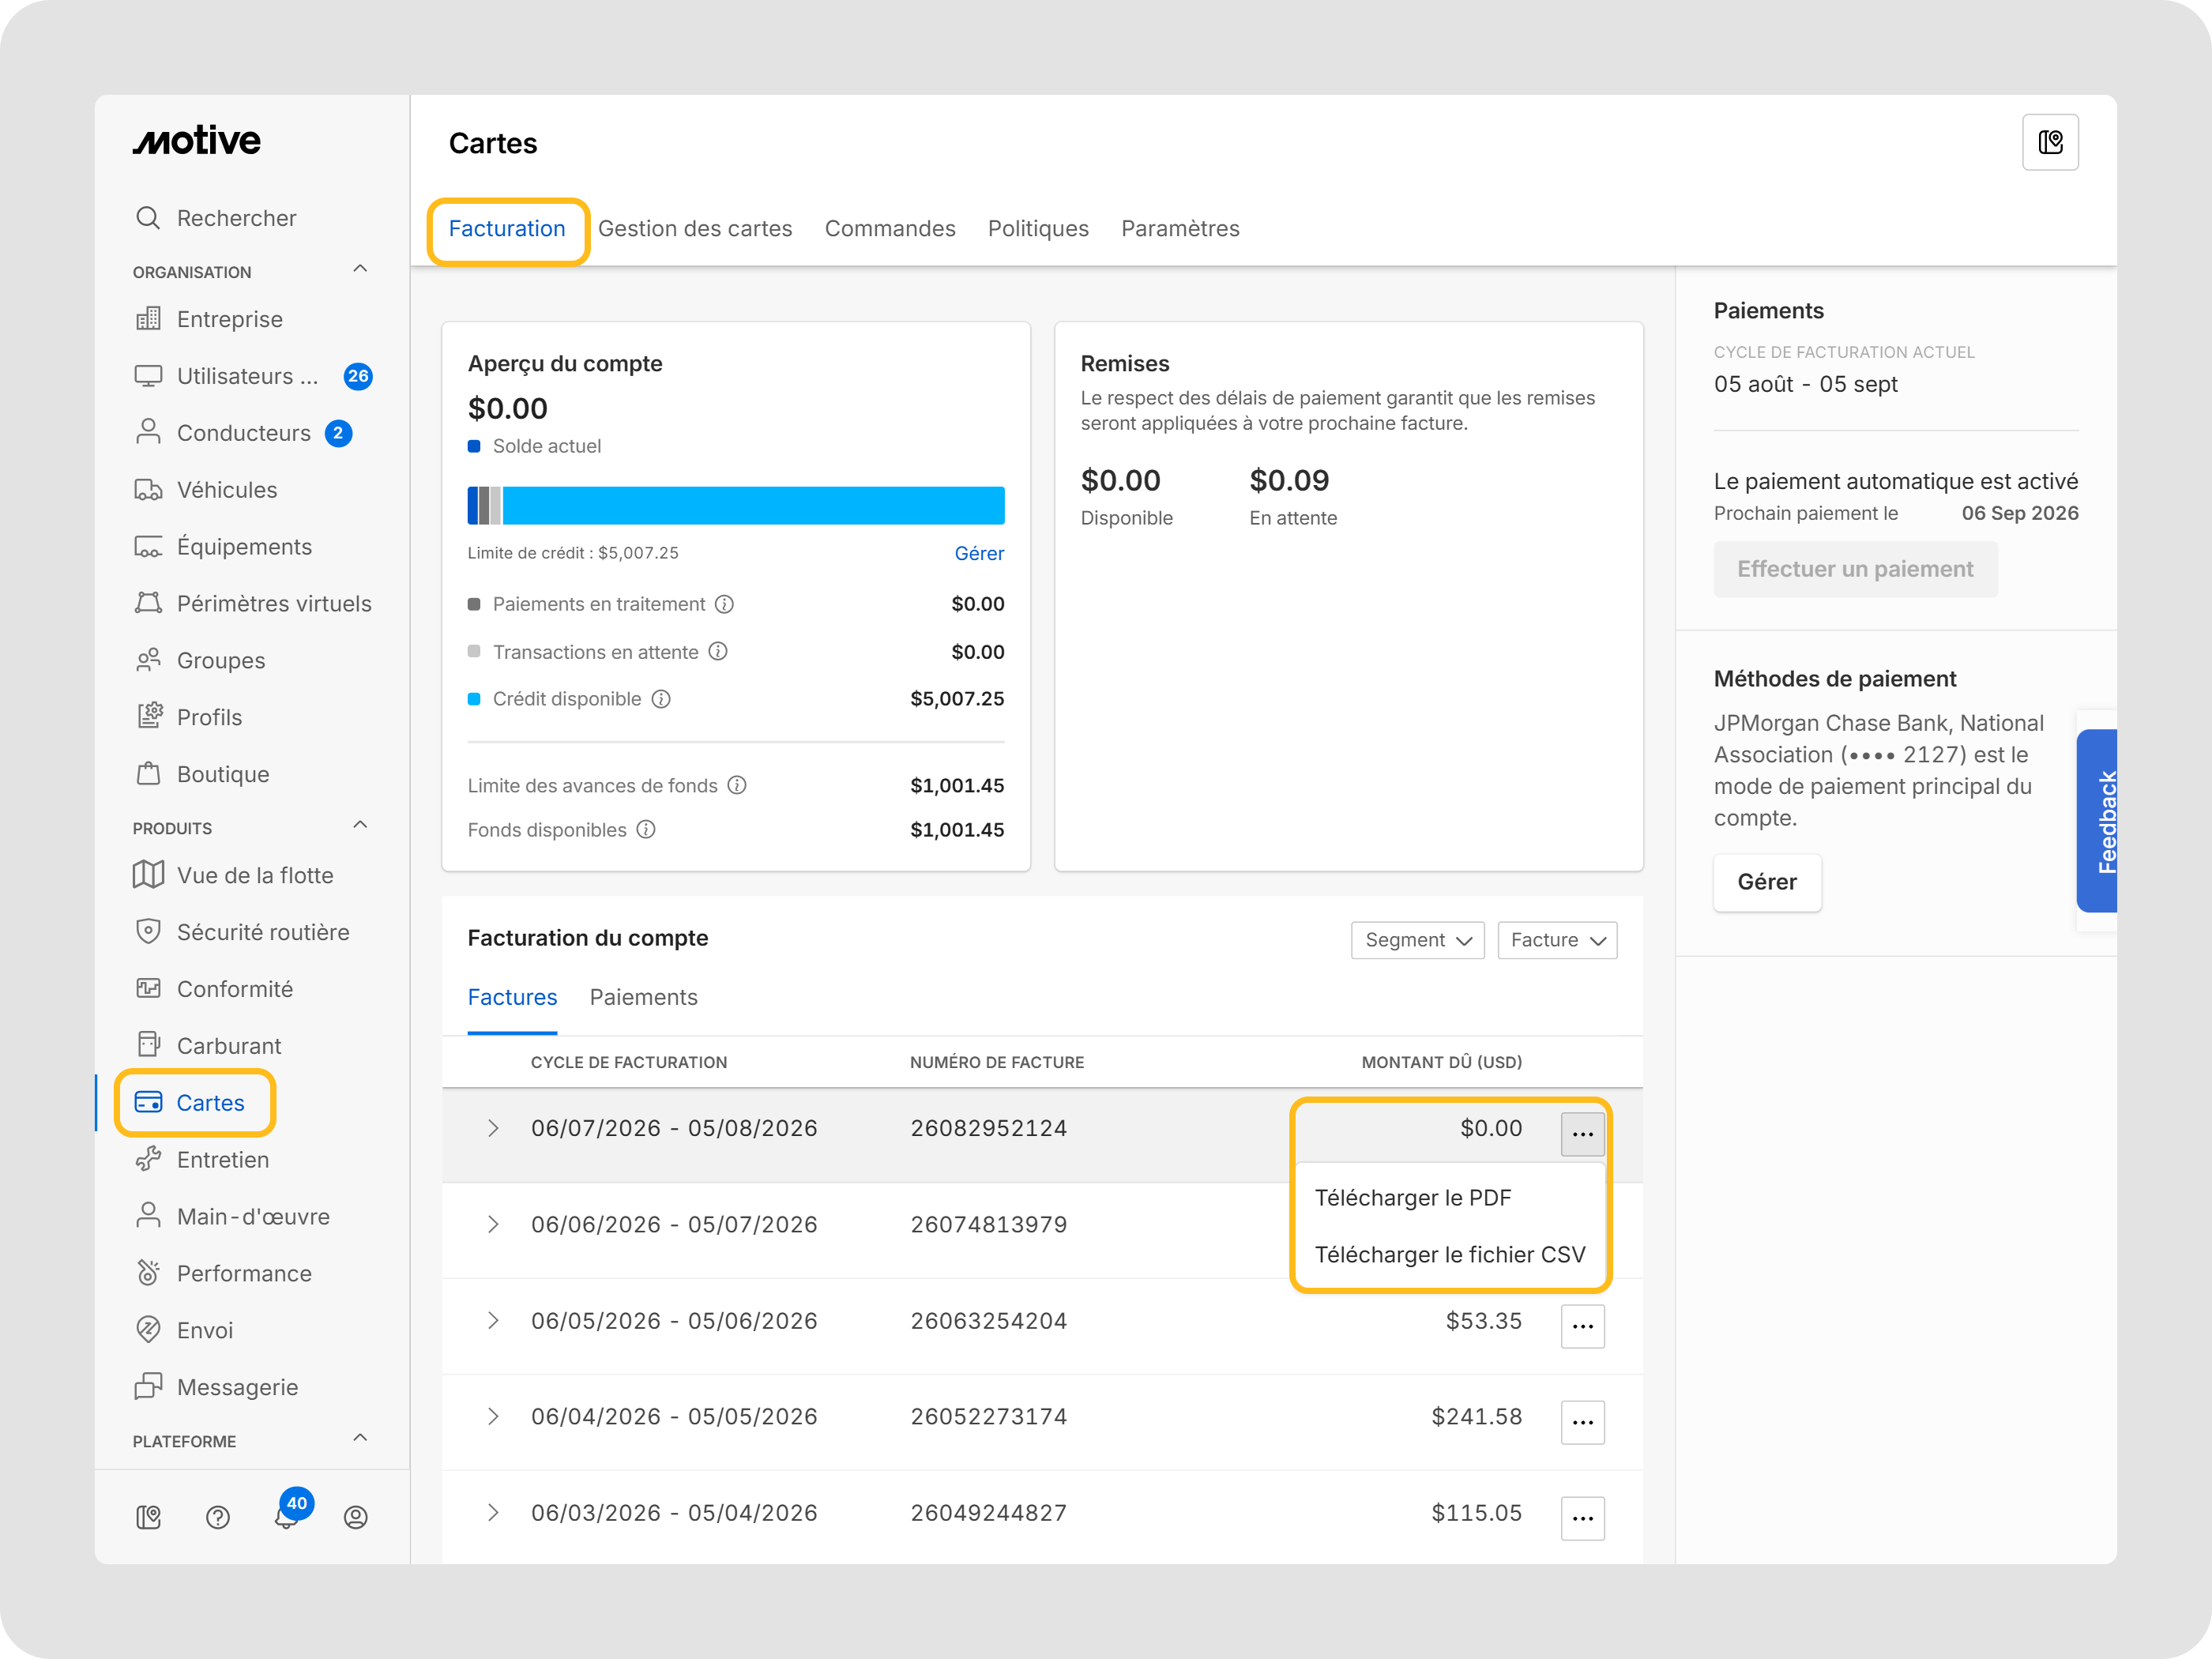Select the Vue de la flotte map icon
2212x1659 pixels.
148,875
